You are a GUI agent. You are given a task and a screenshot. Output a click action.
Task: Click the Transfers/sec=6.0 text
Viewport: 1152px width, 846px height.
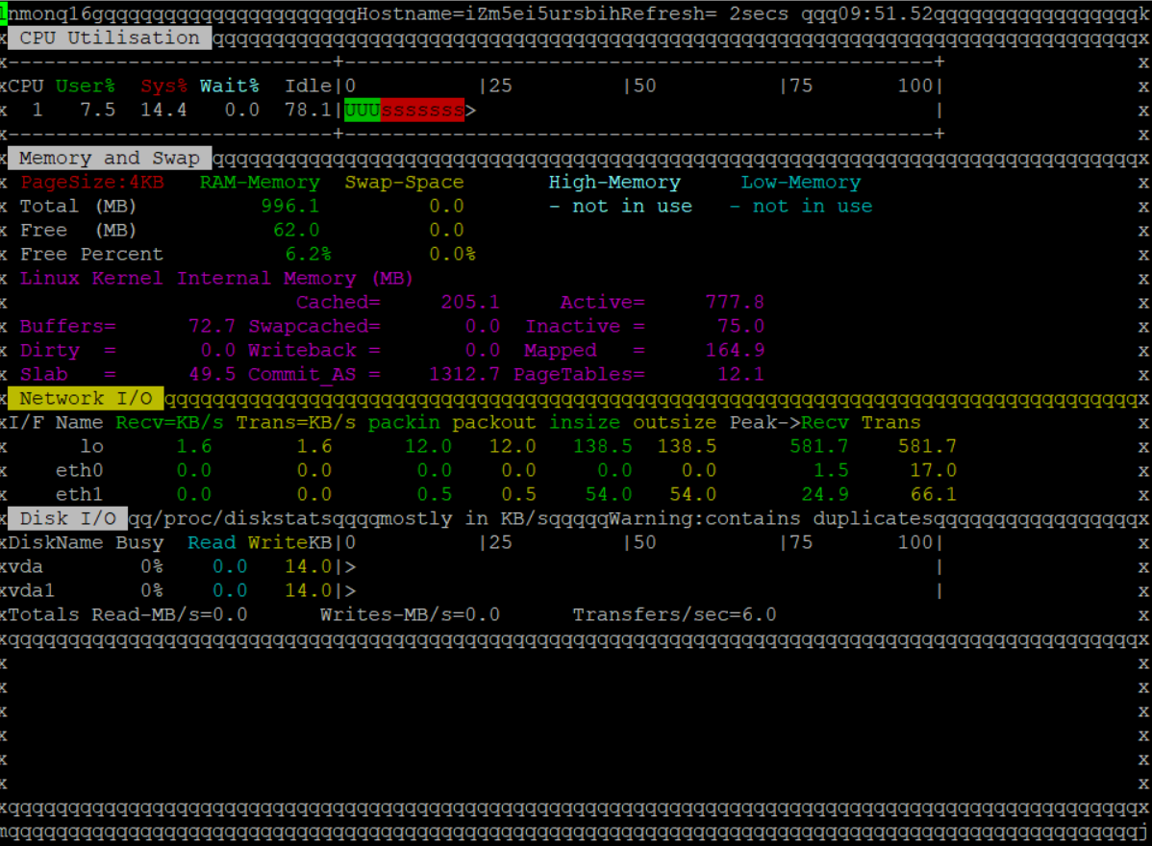674,615
